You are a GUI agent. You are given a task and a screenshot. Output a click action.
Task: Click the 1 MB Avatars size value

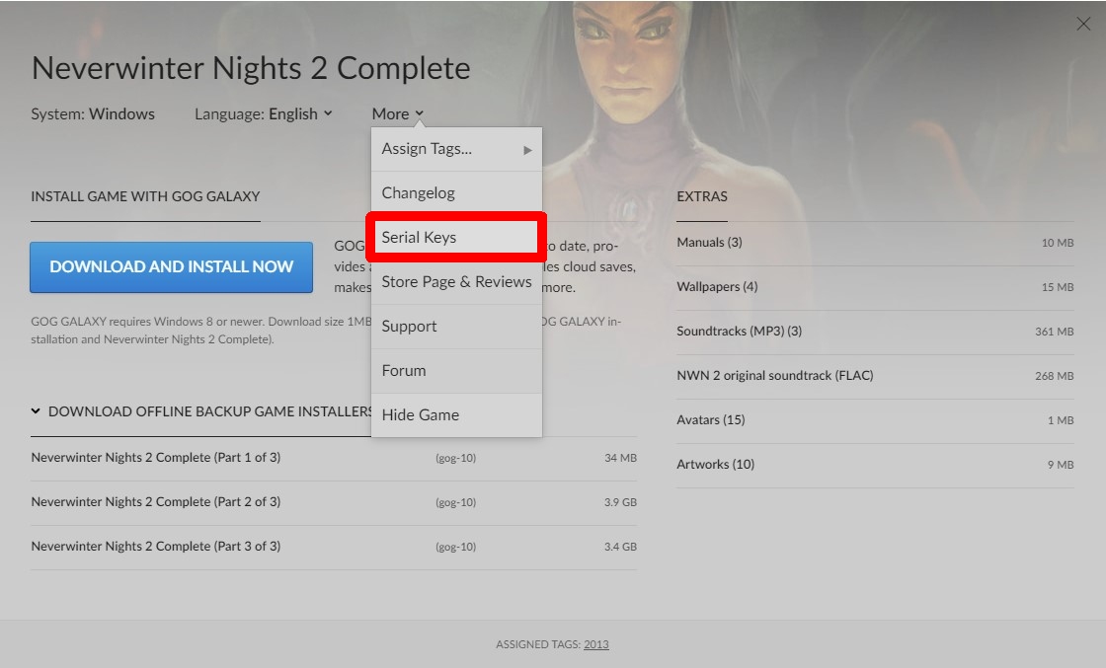click(1061, 420)
